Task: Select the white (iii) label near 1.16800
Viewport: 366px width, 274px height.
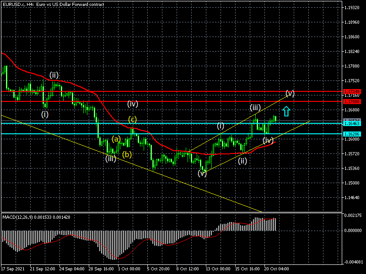Action: pos(255,107)
